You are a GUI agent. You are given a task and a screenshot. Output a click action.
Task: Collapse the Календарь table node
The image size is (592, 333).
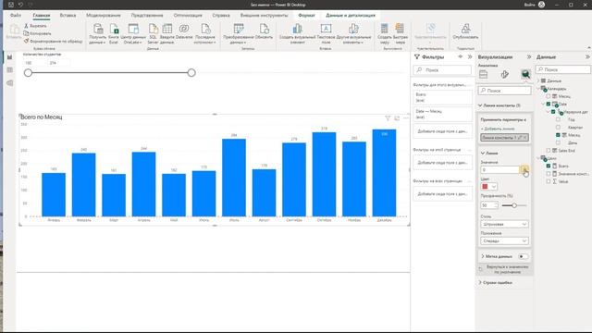[x=538, y=89]
